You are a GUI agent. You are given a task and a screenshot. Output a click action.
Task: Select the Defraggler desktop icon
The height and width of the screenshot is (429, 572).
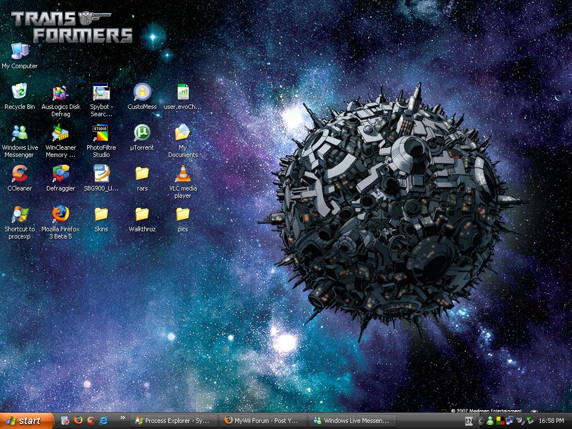point(60,174)
